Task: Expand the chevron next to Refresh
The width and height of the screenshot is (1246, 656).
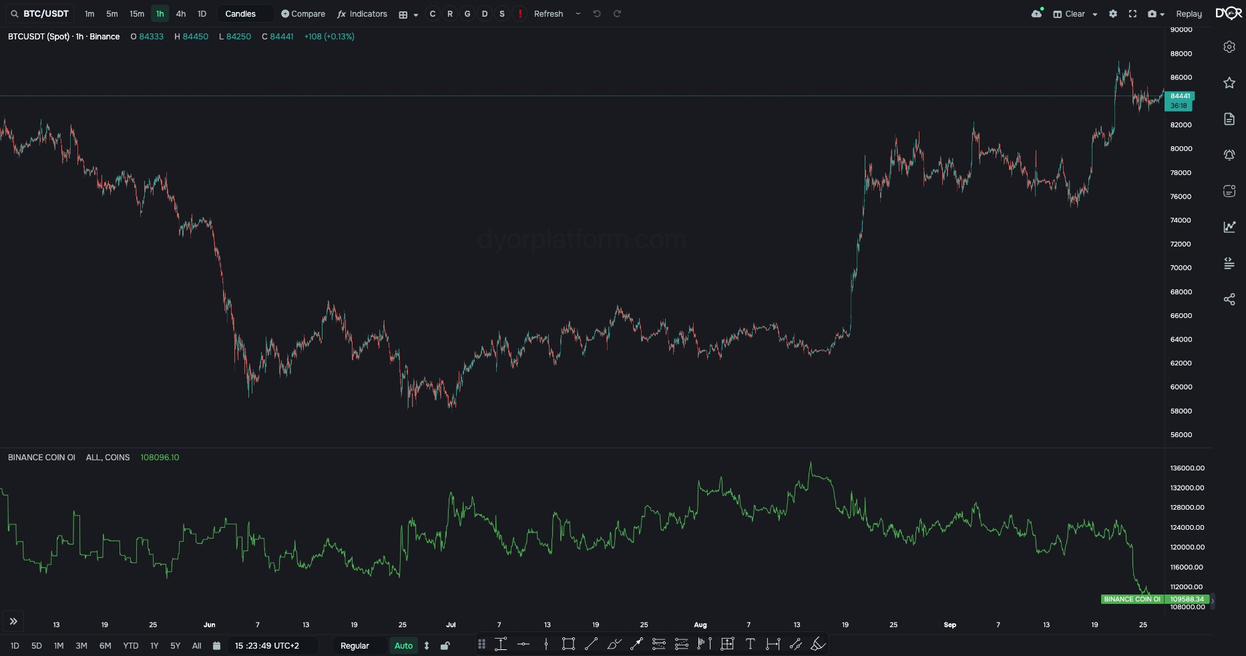Action: (x=578, y=13)
